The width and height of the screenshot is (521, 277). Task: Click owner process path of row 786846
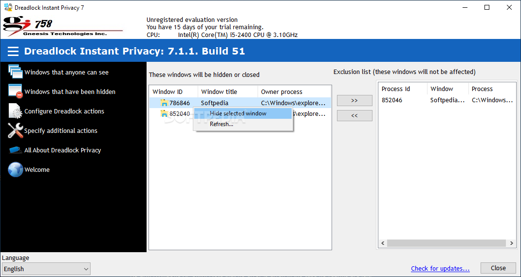point(293,103)
